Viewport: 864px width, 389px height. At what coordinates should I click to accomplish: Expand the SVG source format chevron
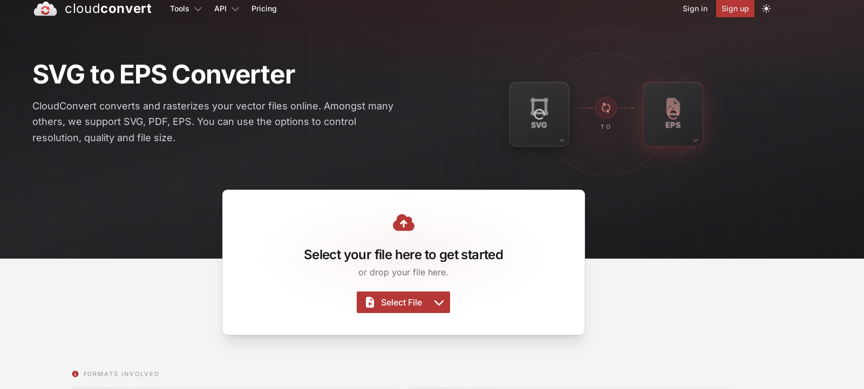[x=562, y=141]
